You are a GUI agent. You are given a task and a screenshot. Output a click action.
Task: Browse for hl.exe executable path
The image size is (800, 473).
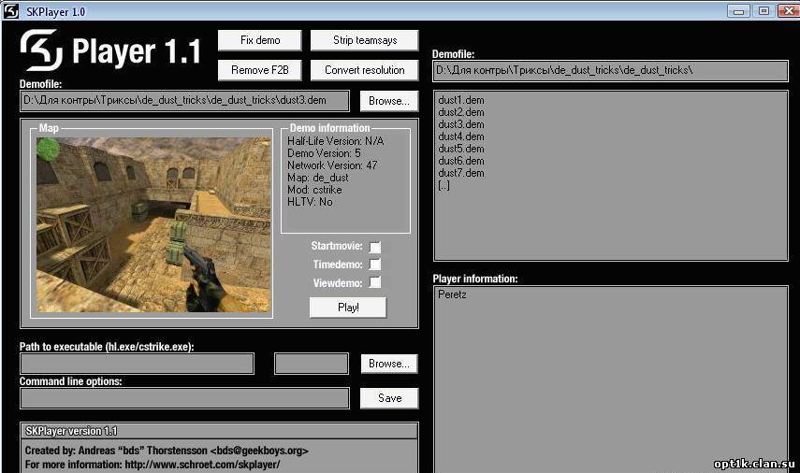(x=389, y=364)
